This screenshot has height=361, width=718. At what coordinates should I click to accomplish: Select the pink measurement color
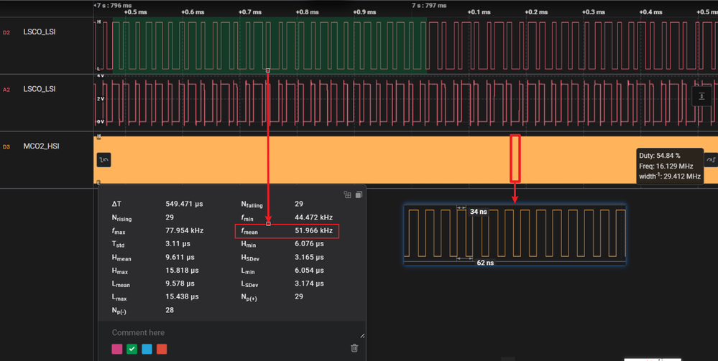point(117,349)
